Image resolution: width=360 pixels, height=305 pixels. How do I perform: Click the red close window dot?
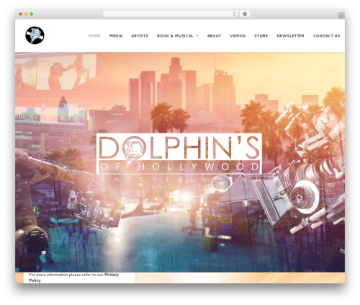(x=21, y=14)
